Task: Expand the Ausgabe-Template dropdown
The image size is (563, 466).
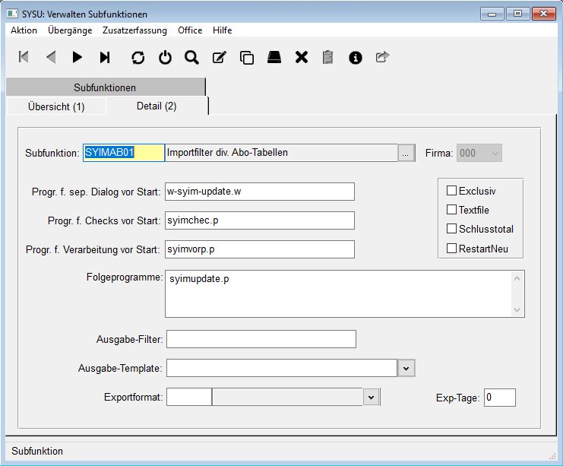Action: click(x=406, y=368)
